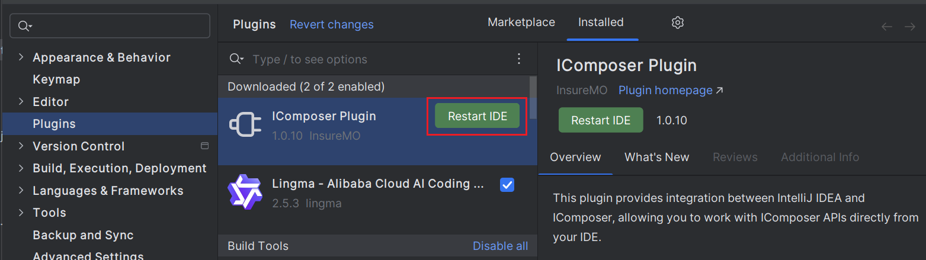Click the settings search magnifier icon

point(25,25)
